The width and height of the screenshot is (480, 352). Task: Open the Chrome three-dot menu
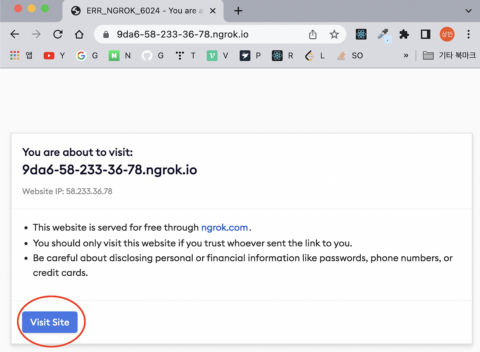468,34
